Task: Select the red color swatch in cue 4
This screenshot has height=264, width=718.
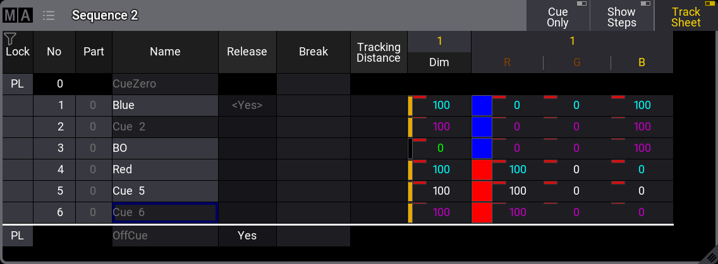Action: (482, 170)
